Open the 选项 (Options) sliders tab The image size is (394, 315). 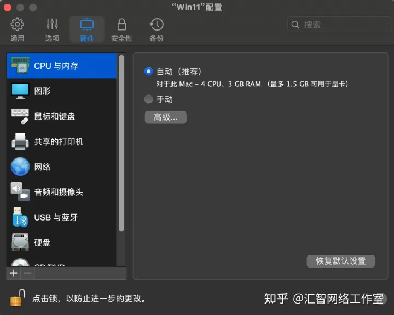point(52,29)
